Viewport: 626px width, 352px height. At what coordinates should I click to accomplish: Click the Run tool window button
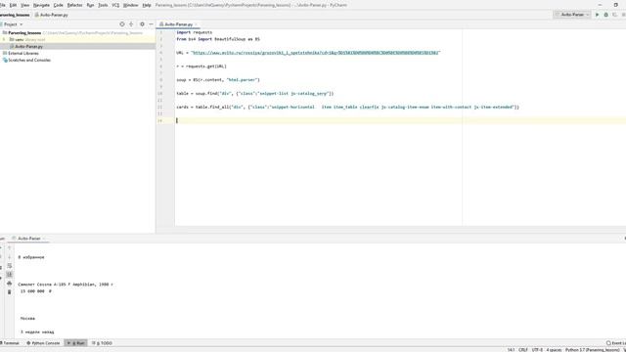[x=76, y=343]
